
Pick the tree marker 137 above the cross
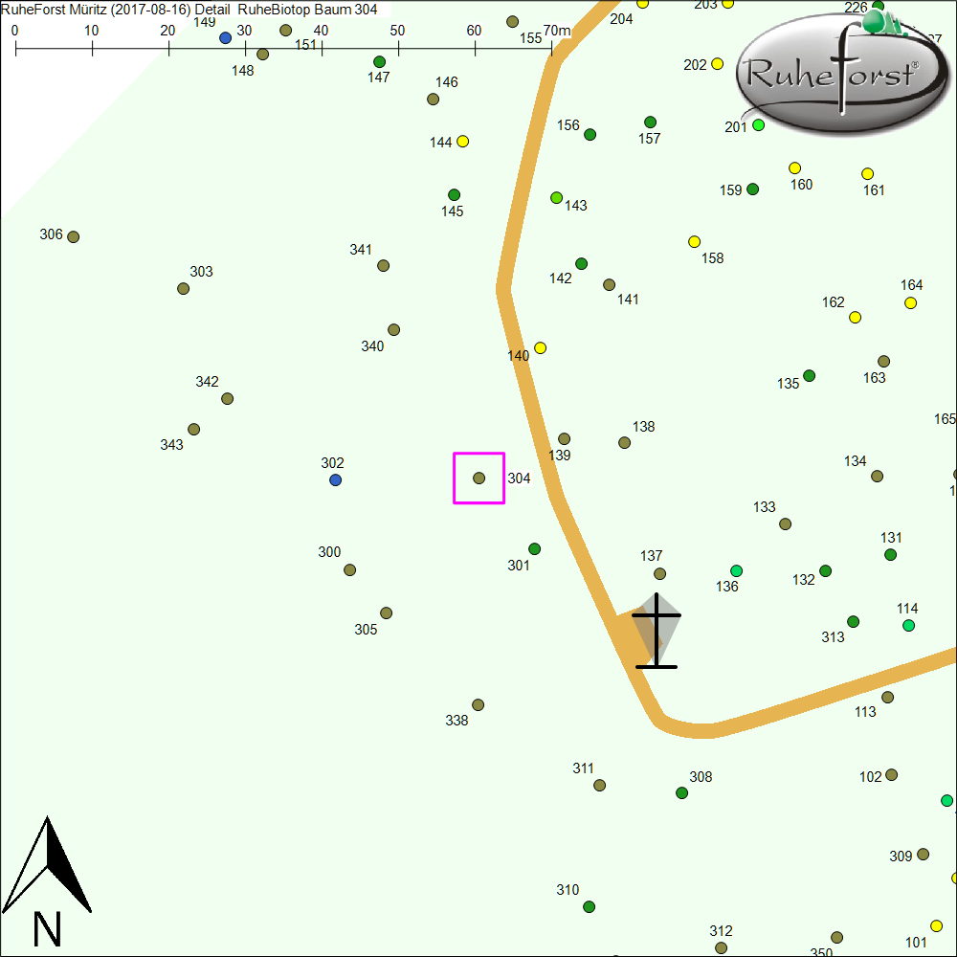coord(659,573)
